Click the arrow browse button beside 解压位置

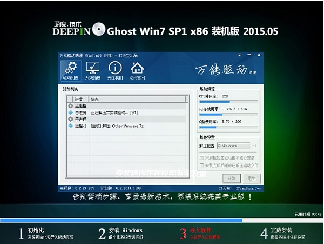(x=254, y=146)
